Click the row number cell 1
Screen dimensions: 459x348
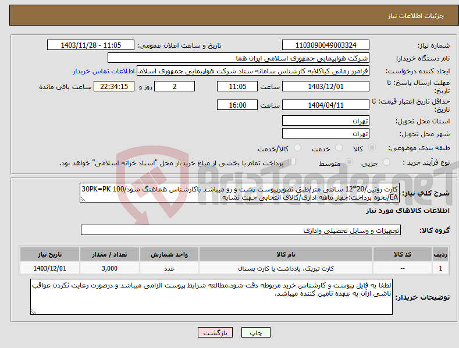[440, 268]
